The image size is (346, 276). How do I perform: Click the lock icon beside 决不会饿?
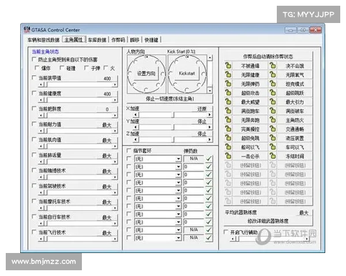(x=272, y=66)
